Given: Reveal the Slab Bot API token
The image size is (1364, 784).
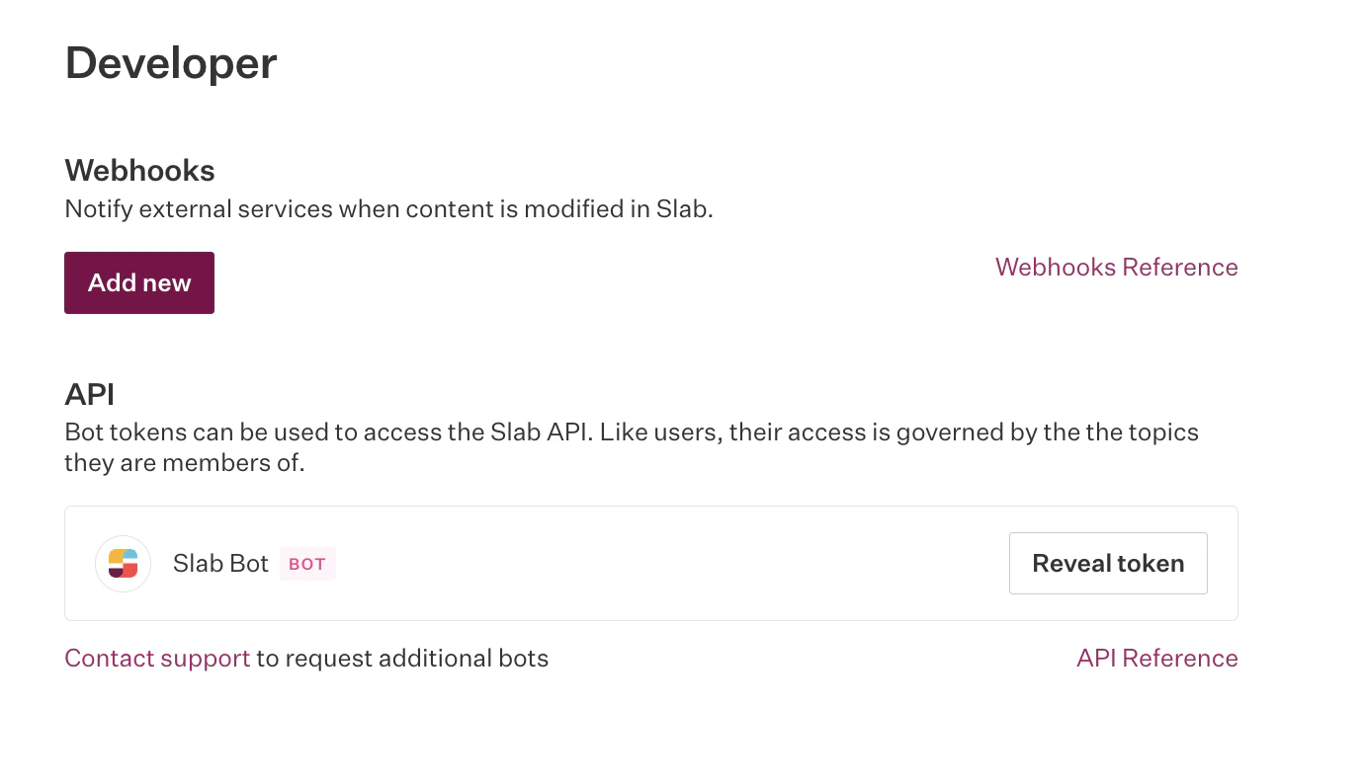Looking at the screenshot, I should [1108, 563].
